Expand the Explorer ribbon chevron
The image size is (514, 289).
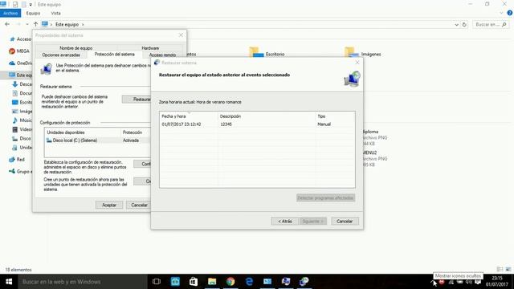(x=501, y=13)
